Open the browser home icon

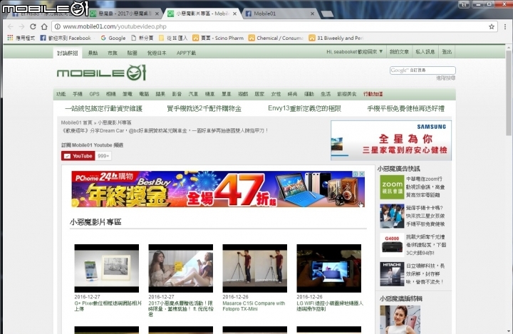tap(44, 26)
